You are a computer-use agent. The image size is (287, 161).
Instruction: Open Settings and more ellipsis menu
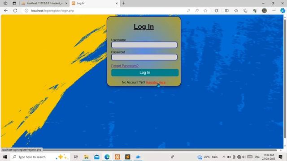point(274,11)
